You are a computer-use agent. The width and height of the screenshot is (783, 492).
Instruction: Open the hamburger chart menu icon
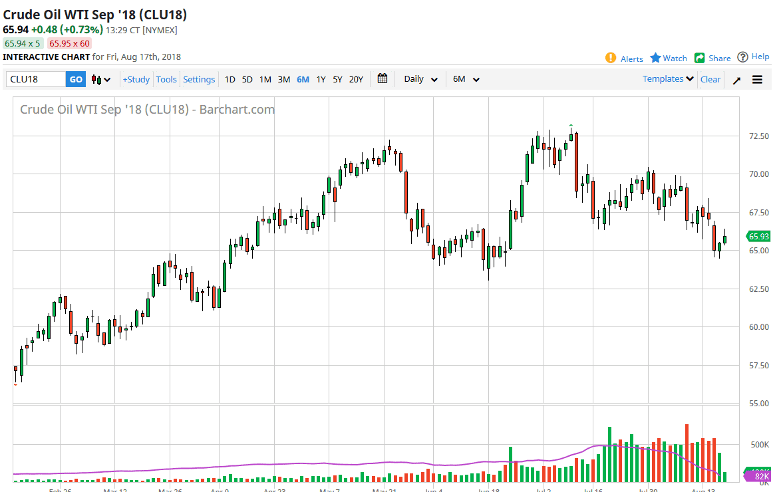pyautogui.click(x=757, y=78)
